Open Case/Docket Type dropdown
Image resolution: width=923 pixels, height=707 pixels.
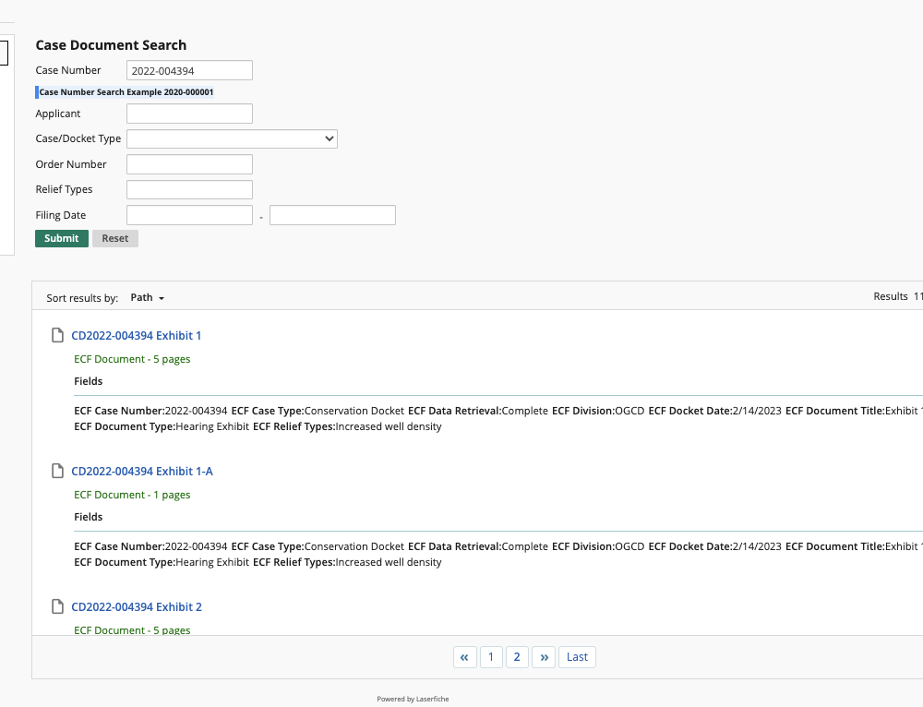coord(232,139)
